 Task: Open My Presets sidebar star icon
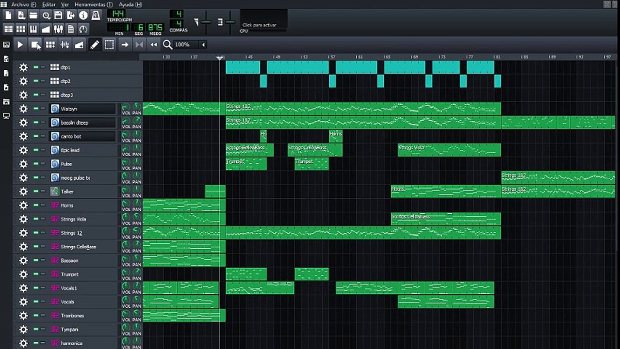point(6,88)
